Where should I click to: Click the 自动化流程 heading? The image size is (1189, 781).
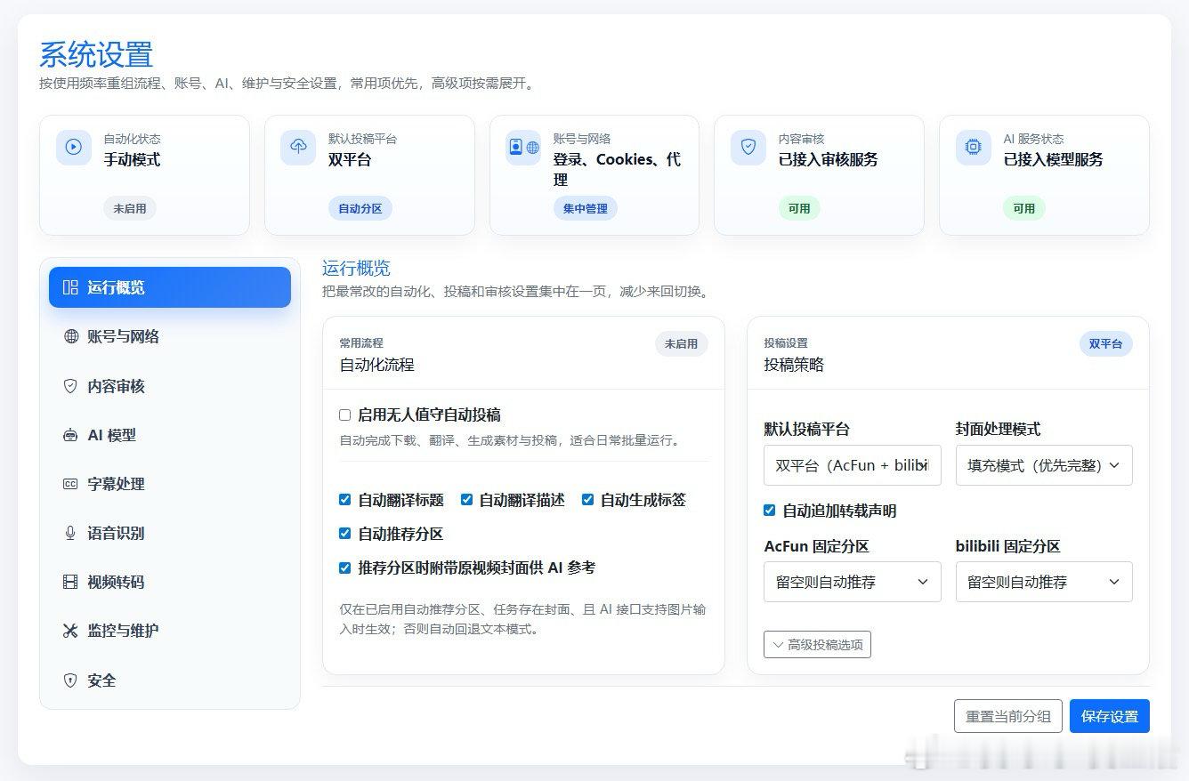376,365
